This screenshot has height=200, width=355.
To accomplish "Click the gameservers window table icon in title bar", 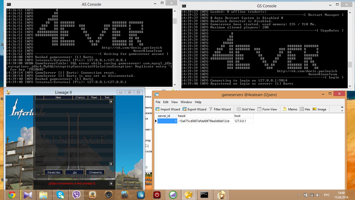I will click(x=157, y=94).
